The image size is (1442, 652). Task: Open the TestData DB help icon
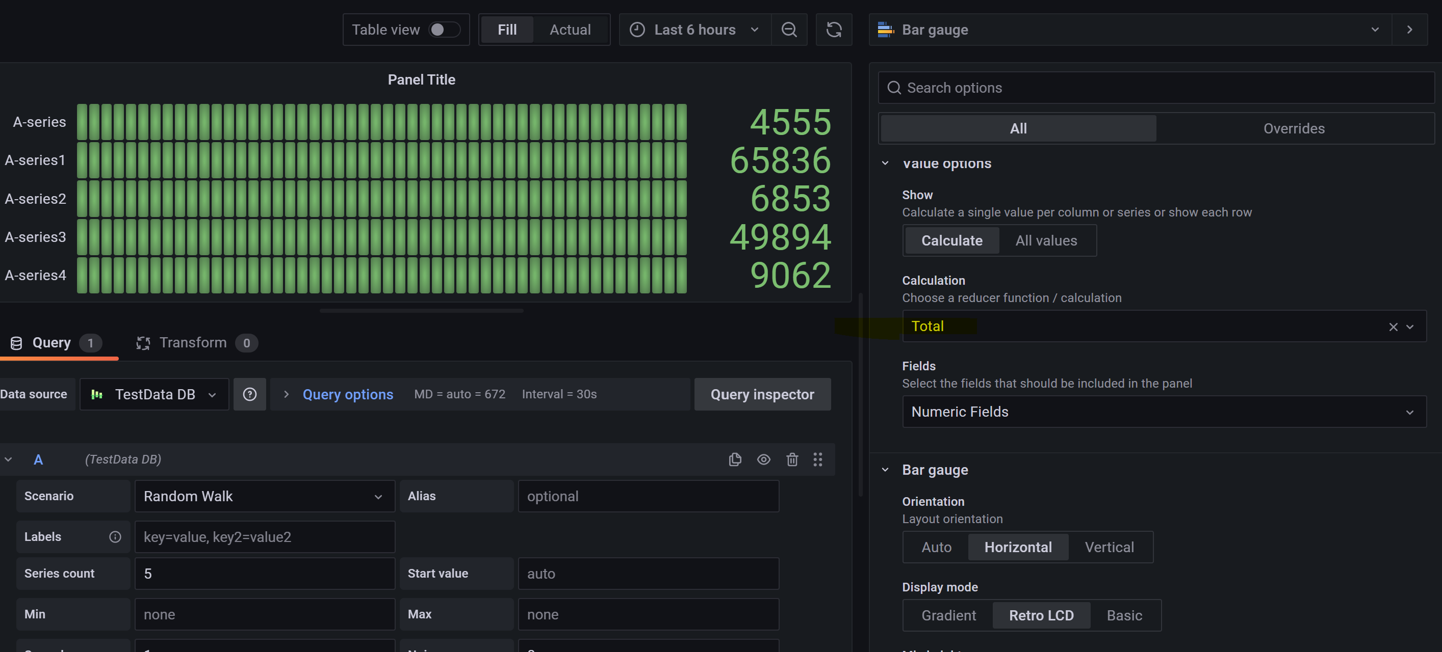[250, 394]
